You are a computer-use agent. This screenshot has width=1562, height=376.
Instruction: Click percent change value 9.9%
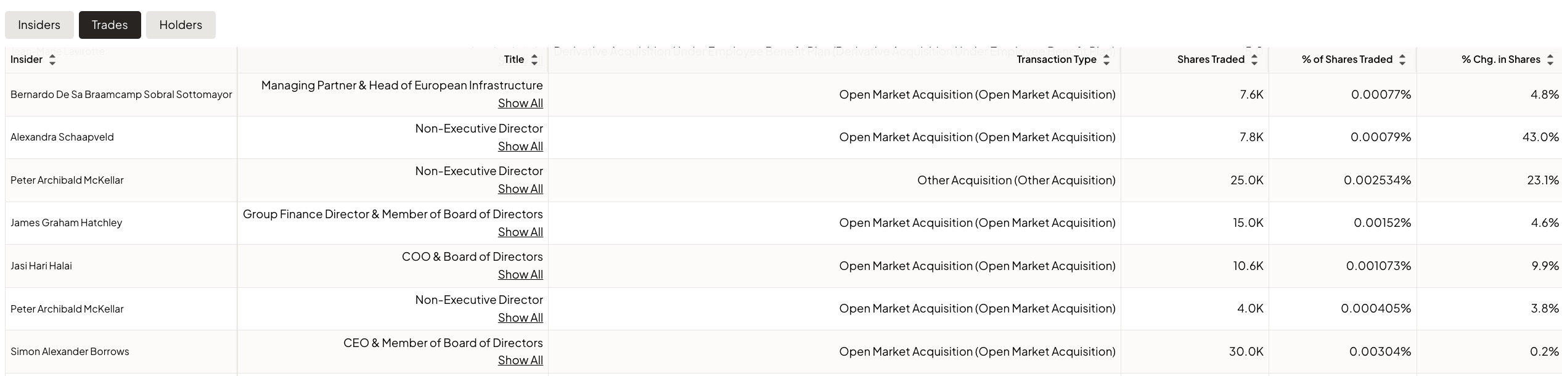(x=1545, y=266)
